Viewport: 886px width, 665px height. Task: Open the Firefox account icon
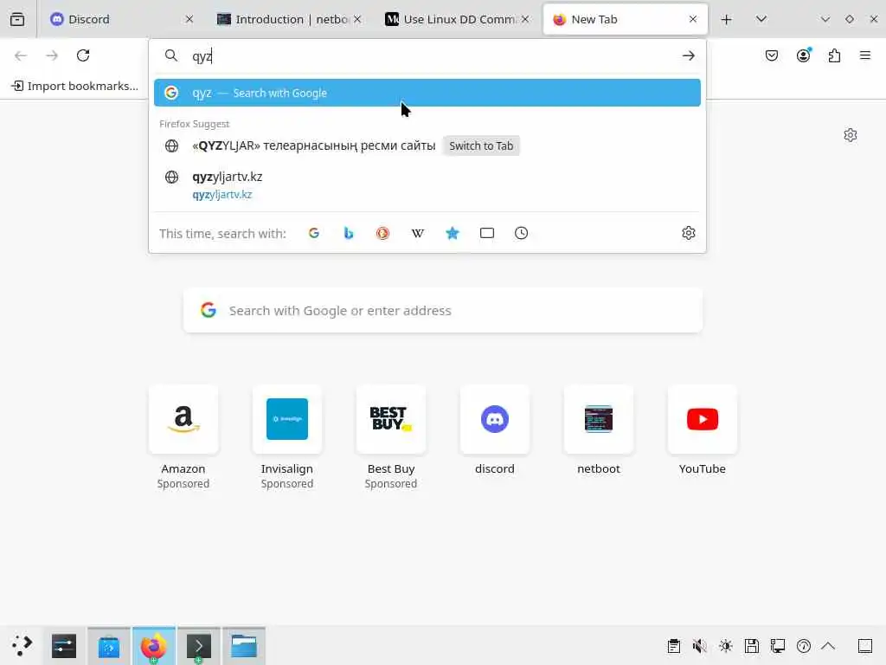tap(804, 55)
